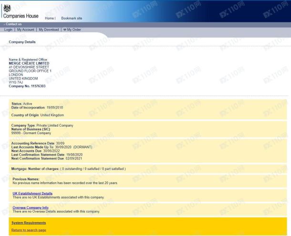Select Status: Active text
This screenshot has width=291, height=236.
(22, 104)
